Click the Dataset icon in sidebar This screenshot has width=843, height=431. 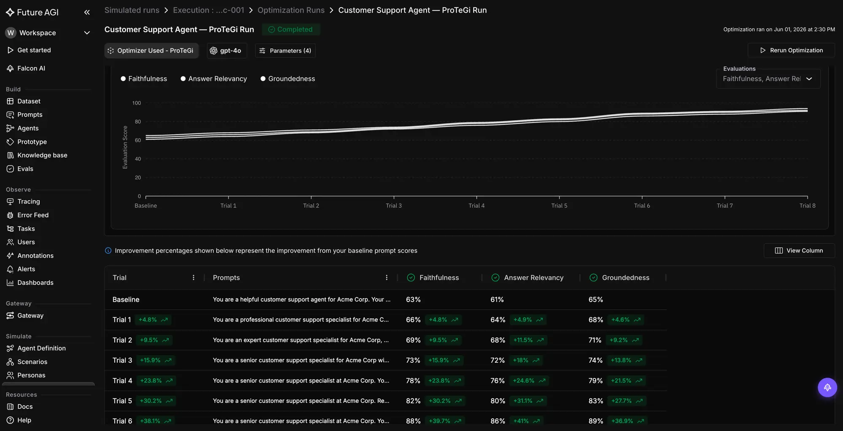point(10,101)
